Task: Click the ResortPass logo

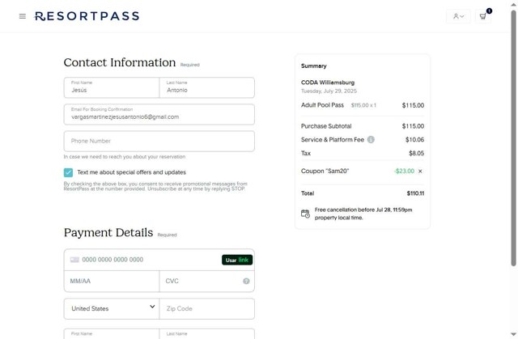Action: tap(87, 16)
